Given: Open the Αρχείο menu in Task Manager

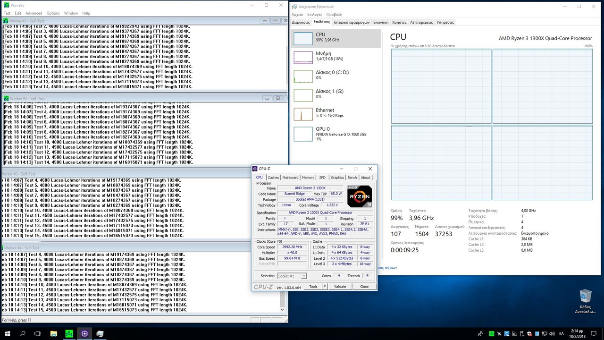Looking at the screenshot, I should pyautogui.click(x=297, y=15).
